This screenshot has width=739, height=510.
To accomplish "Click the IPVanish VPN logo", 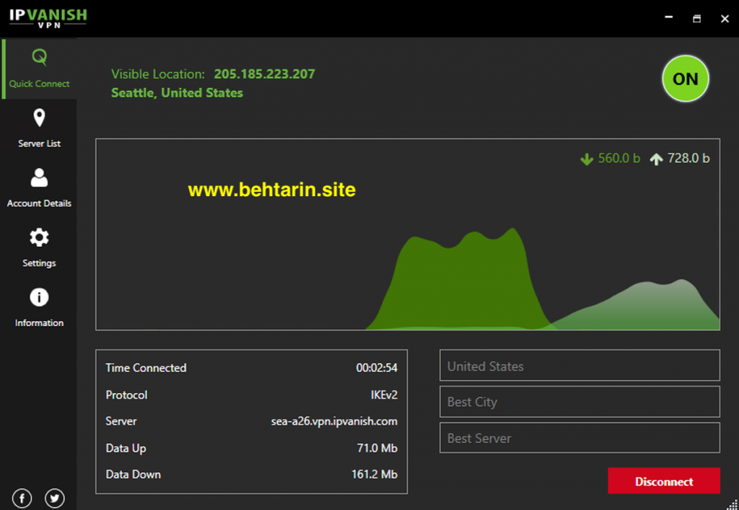I will (48, 18).
